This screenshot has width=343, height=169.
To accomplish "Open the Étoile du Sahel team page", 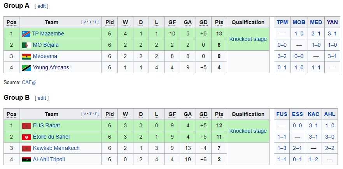I will pos(51,137).
